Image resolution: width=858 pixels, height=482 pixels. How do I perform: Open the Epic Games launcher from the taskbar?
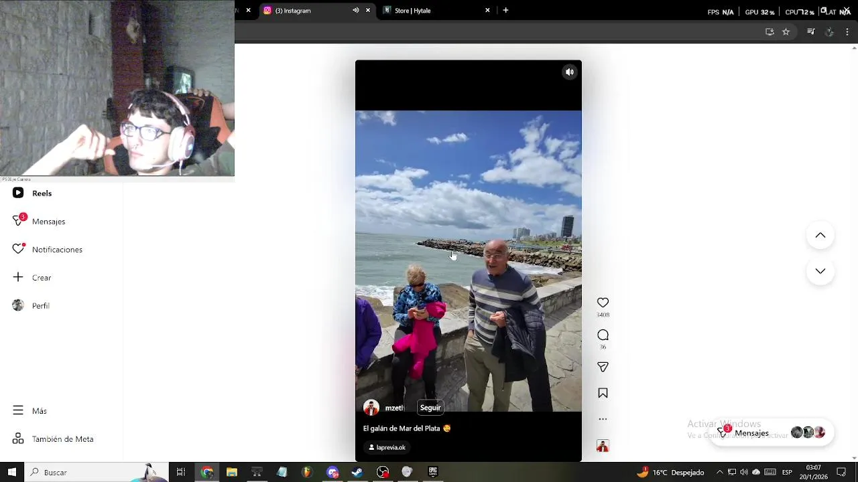click(433, 472)
